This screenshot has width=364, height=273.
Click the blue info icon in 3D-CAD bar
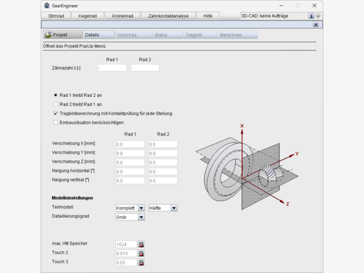point(311,16)
